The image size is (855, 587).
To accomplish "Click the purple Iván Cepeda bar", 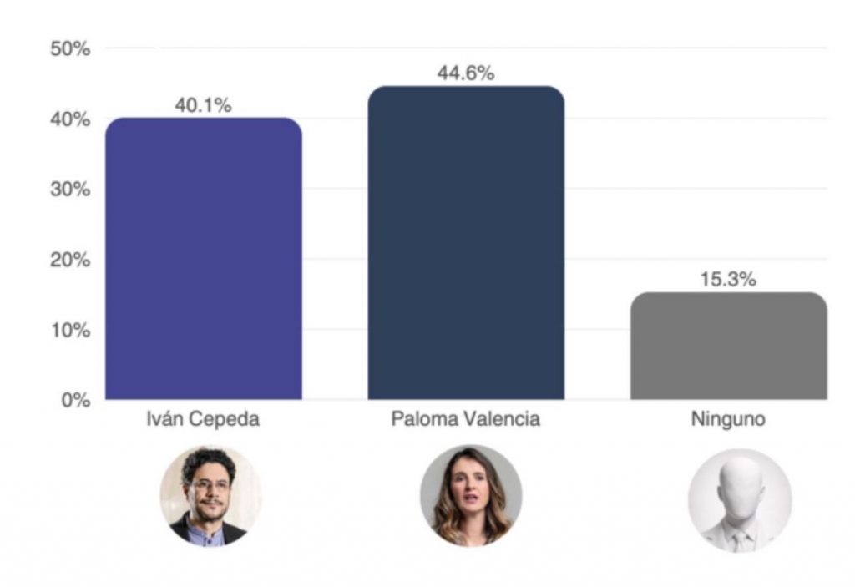I will click(x=203, y=259).
